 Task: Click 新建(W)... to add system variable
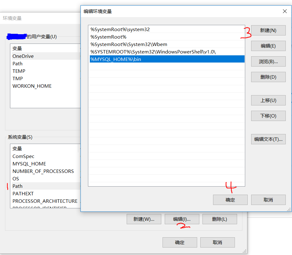[x=144, y=219]
